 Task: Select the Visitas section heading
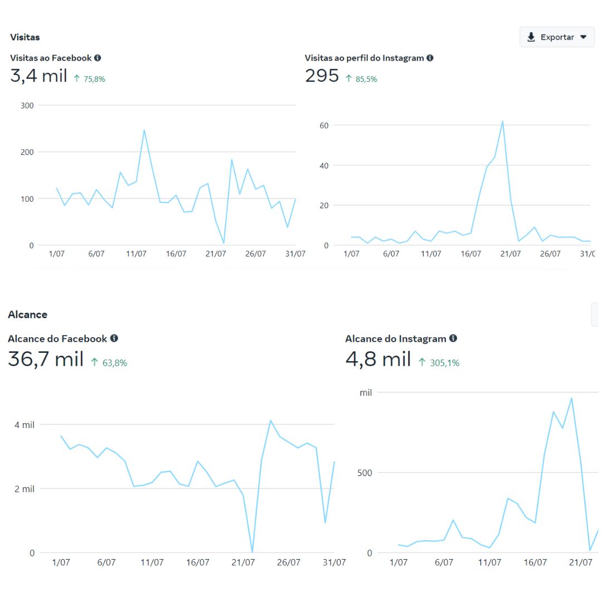tap(25, 37)
